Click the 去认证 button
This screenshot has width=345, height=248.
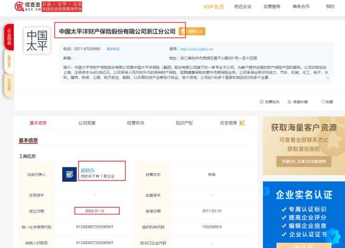304,246
